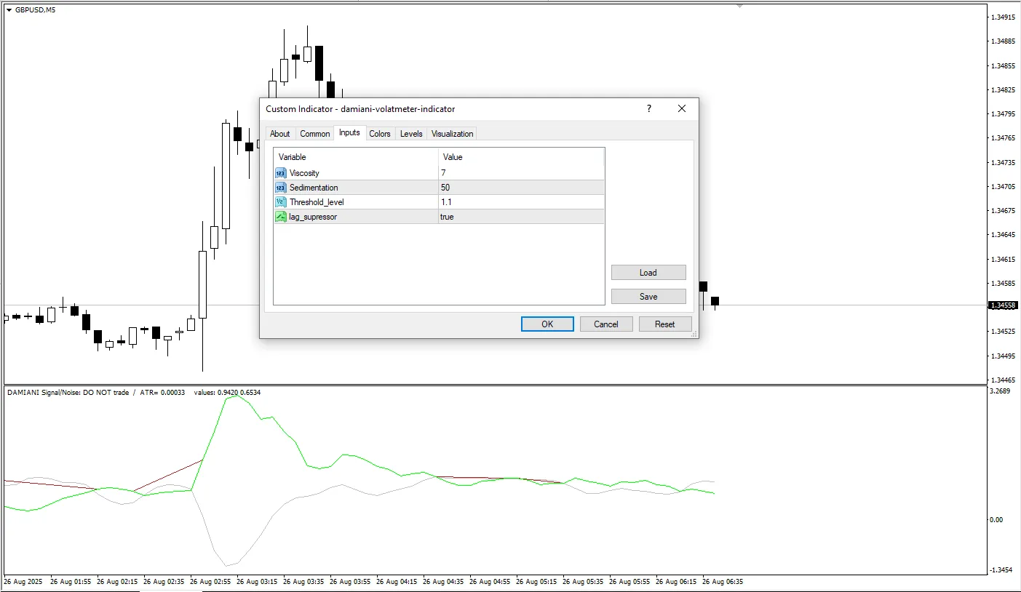Open the Common tab
The width and height of the screenshot is (1021, 592).
(315, 134)
